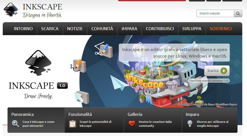
Task: Navigate to the SVILUPPA section
Action: coord(192,29)
